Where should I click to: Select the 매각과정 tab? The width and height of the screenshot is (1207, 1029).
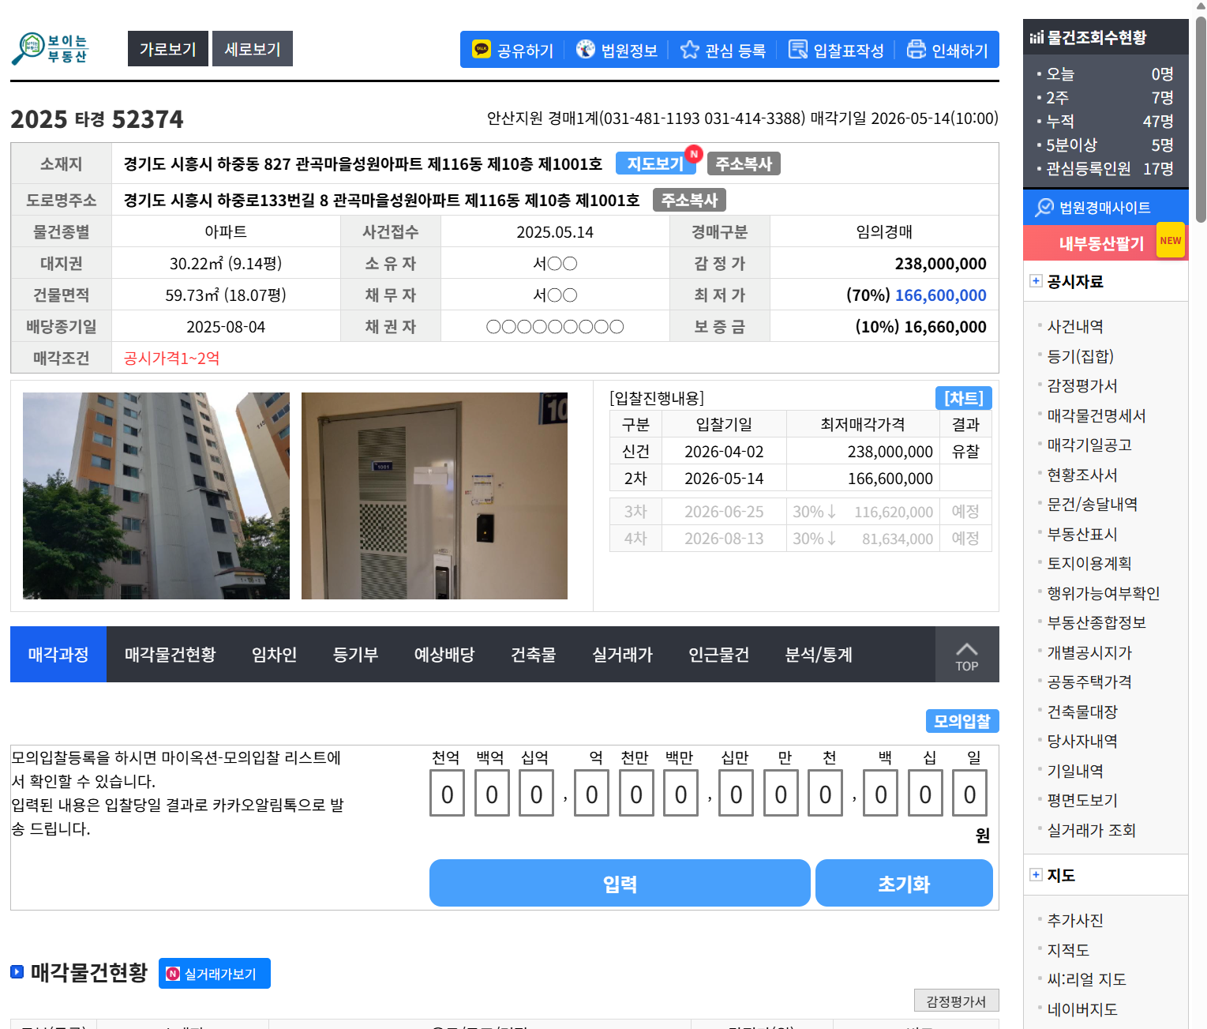58,655
